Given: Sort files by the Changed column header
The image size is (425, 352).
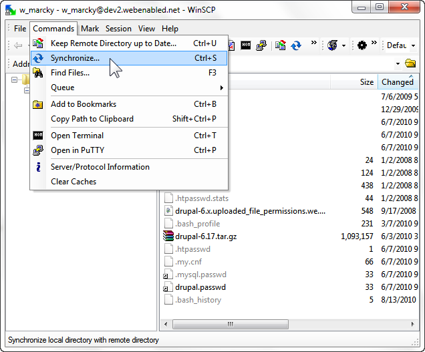Looking at the screenshot, I should 398,82.
